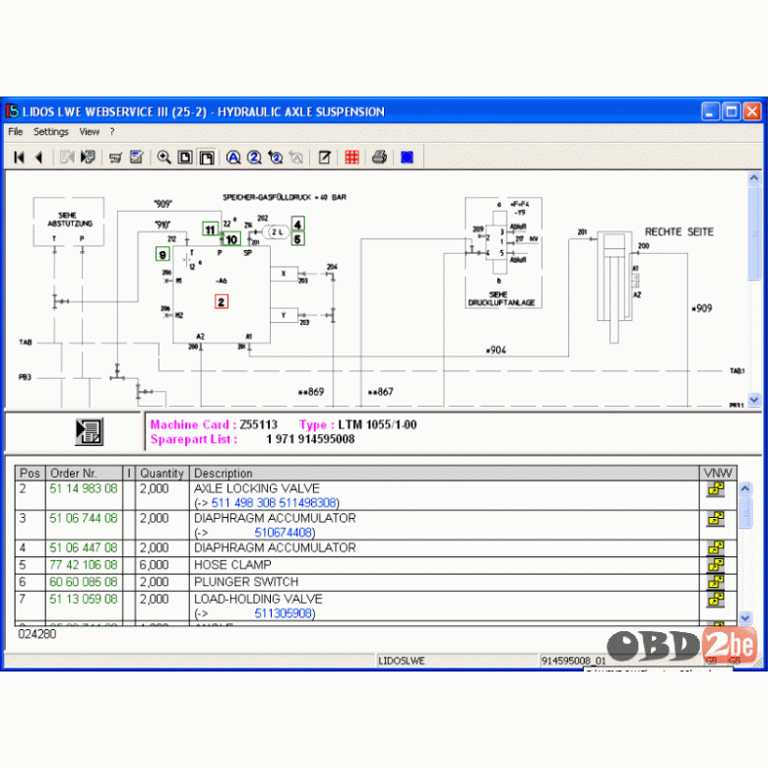Open replacement part link 511305908
The image size is (768, 768).
coord(284,613)
